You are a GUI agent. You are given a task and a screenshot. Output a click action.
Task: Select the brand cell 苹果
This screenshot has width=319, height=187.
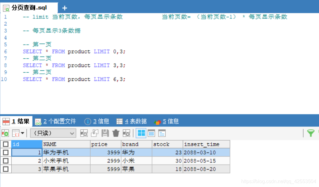coord(137,169)
